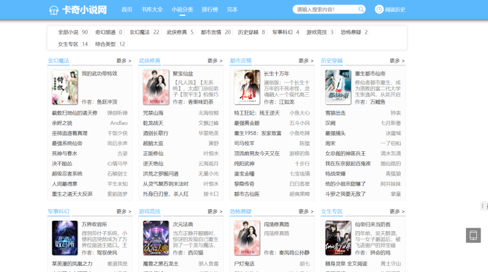Filter by 玄幻魔法 category in filter bar
Viewport: 488px width, 272px height.
point(140,32)
